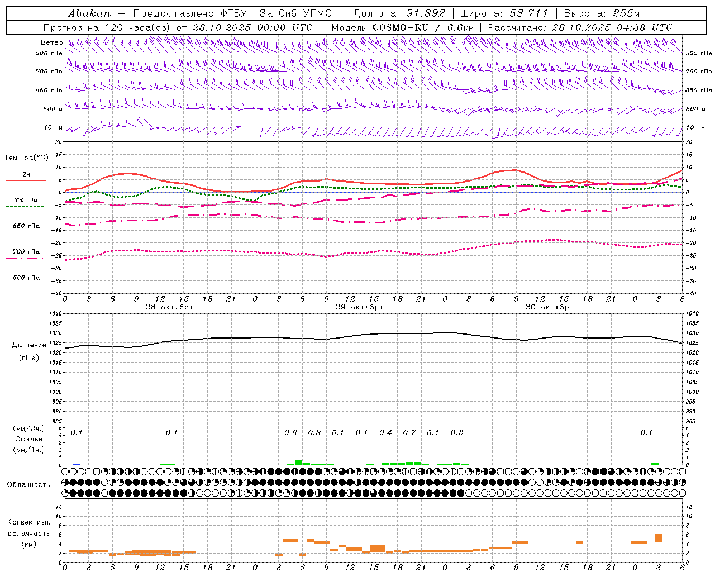Select the text "ЗапСиб УГМС" provider name
Screen dimensions: 715x572
coord(296,13)
